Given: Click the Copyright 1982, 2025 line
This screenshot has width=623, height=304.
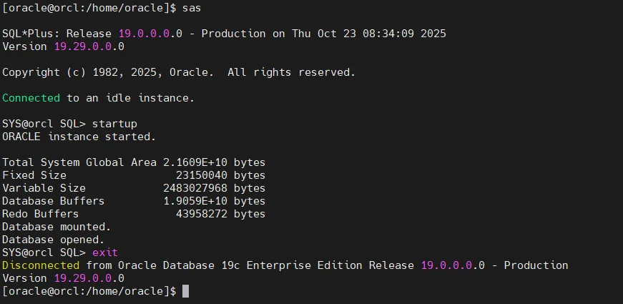Looking at the screenshot, I should coord(179,72).
